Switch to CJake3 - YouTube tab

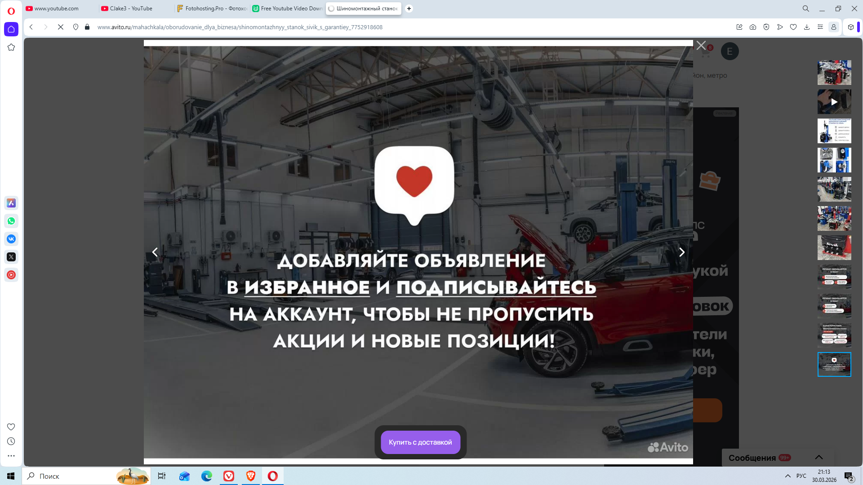click(x=131, y=9)
